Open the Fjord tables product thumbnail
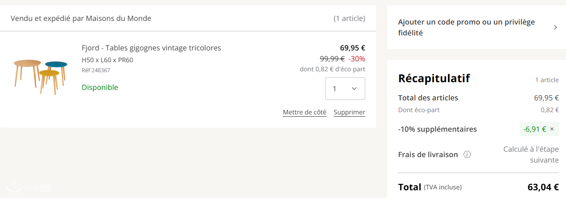 click(x=41, y=75)
